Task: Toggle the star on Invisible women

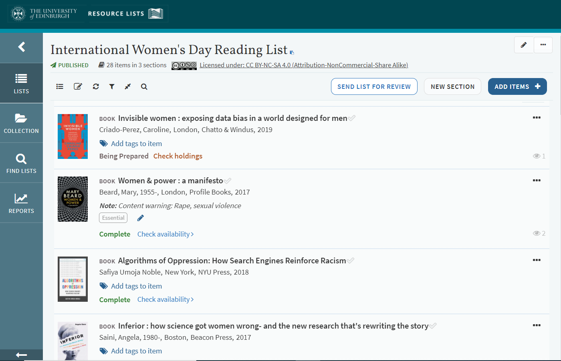Action: coord(352,118)
